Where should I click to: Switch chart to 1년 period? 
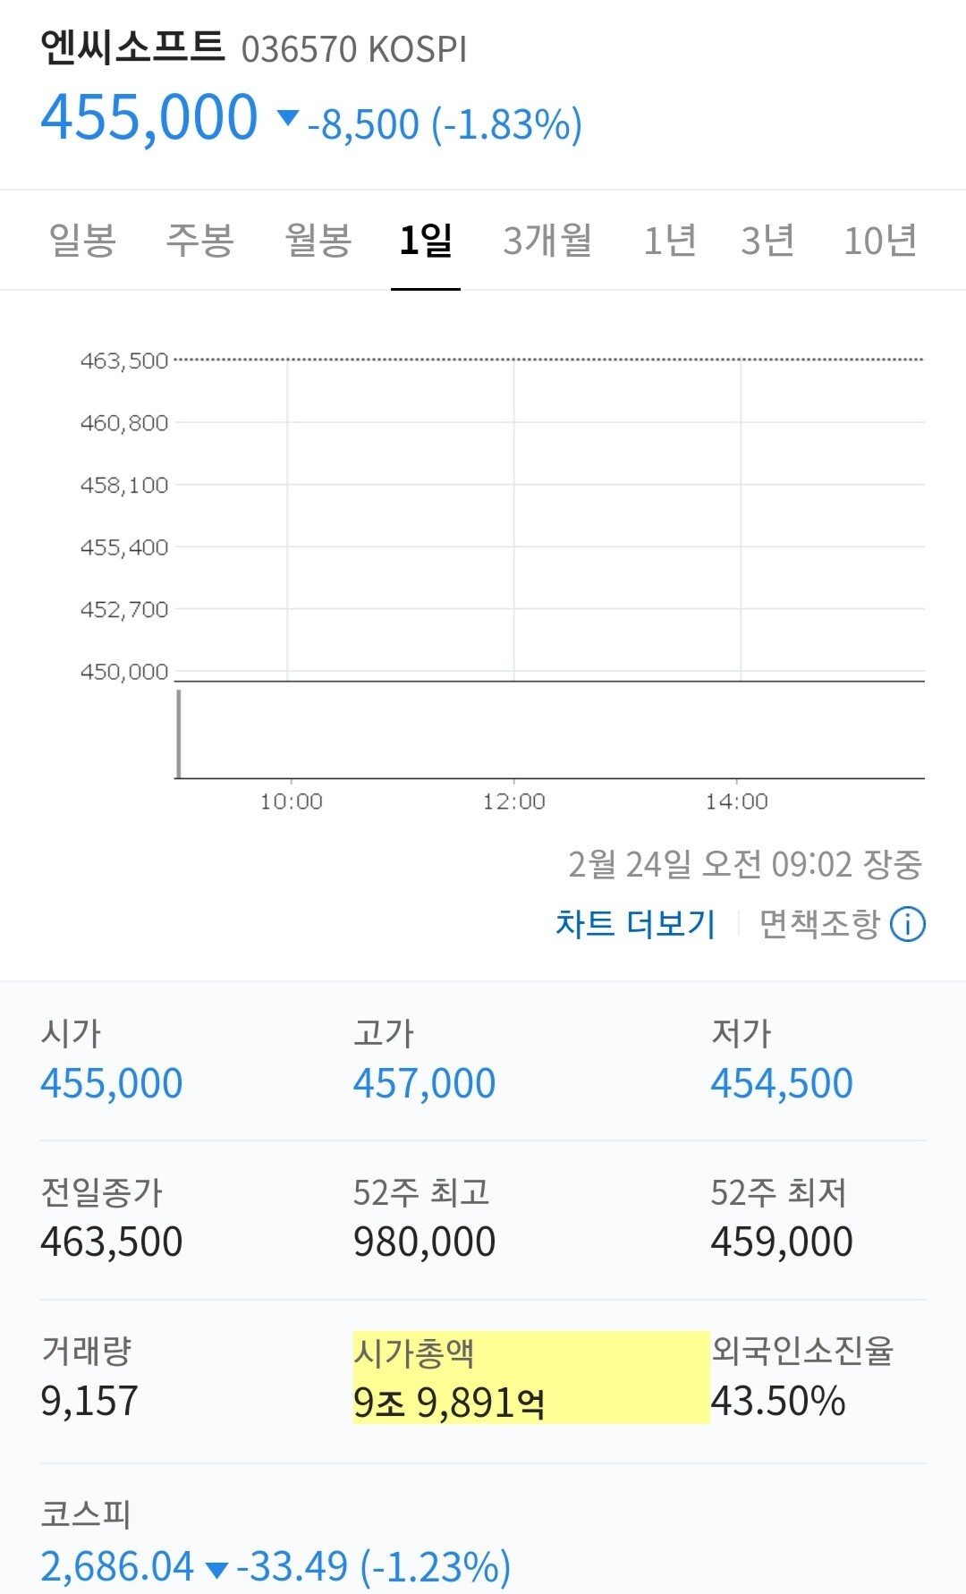tap(670, 240)
